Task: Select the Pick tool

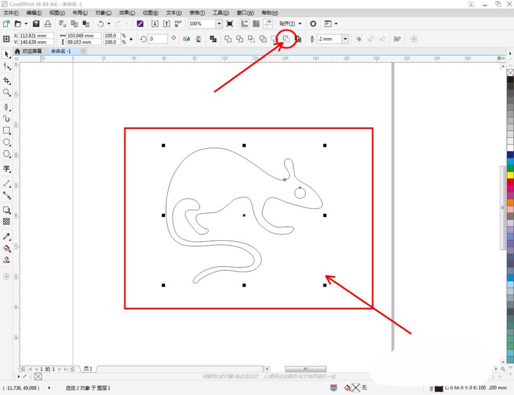Action: tap(7, 55)
